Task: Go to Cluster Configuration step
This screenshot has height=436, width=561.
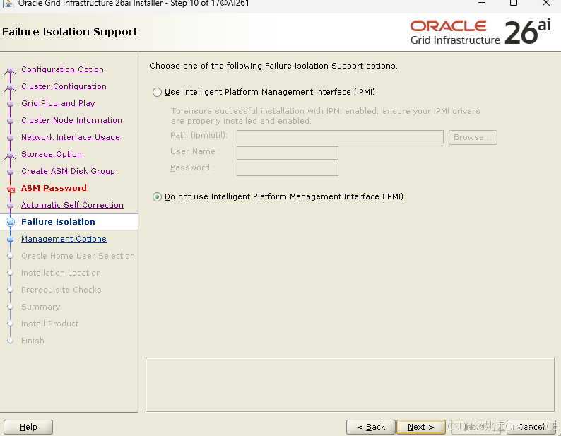Action: coord(64,86)
